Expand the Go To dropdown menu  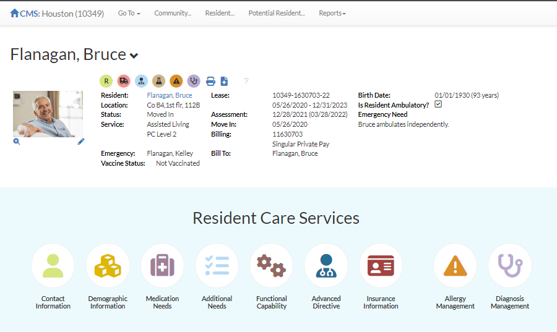coord(129,13)
